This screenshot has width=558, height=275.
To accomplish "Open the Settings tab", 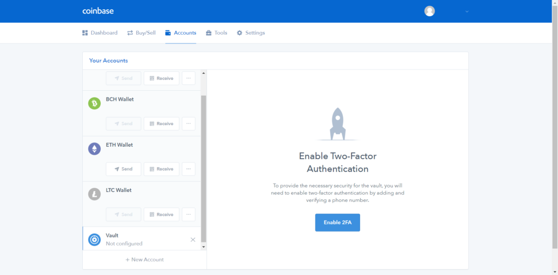I will 251,33.
